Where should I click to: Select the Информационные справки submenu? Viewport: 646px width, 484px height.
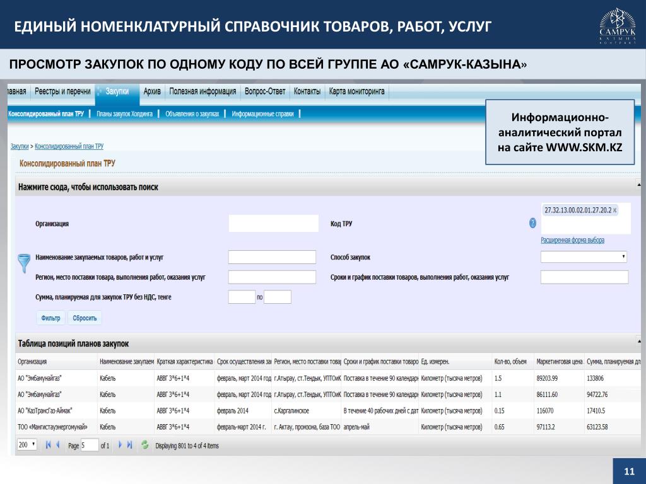click(x=262, y=114)
